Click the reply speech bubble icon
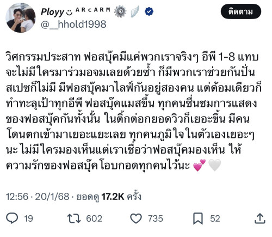The height and width of the screenshot is (237, 272). 12,218
